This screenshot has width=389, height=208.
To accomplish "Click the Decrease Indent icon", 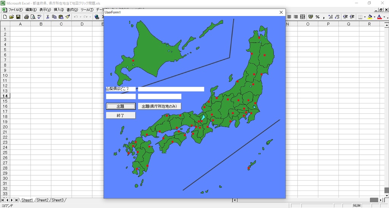I will pos(345,17).
